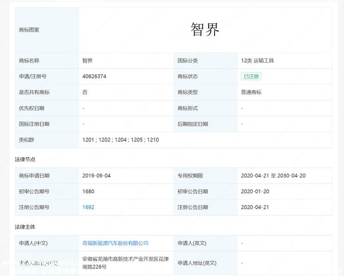Select similar groups 1201 ; 1202 ; 1204 ; 1205 ; 1210
Screen dimensions: 344x276
(120, 140)
